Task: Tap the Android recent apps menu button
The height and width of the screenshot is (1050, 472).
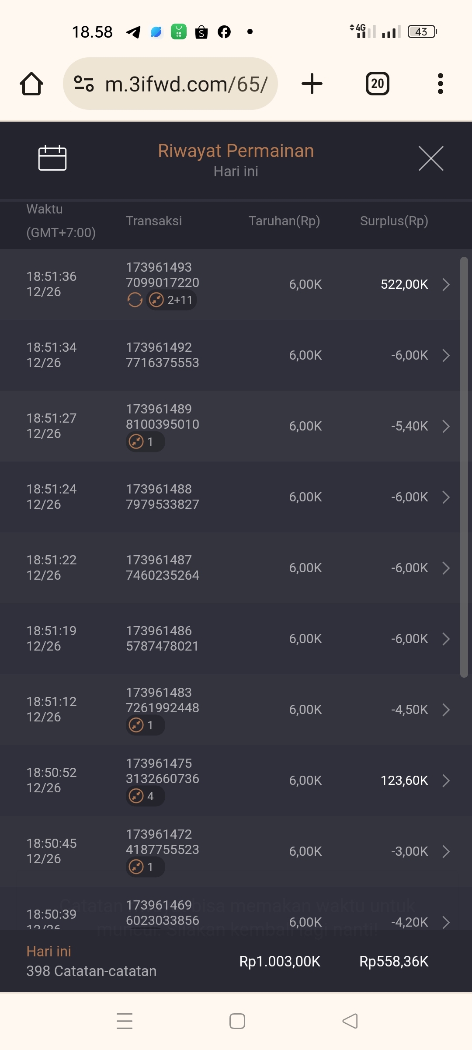Action: 125,1021
